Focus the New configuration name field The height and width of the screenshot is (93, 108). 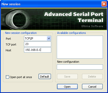tap(80, 67)
